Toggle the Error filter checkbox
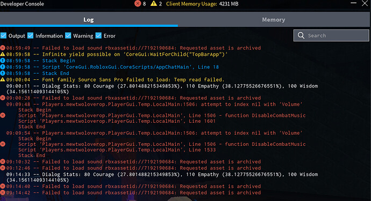Screen dimensions: 371x201 (x=98, y=35)
